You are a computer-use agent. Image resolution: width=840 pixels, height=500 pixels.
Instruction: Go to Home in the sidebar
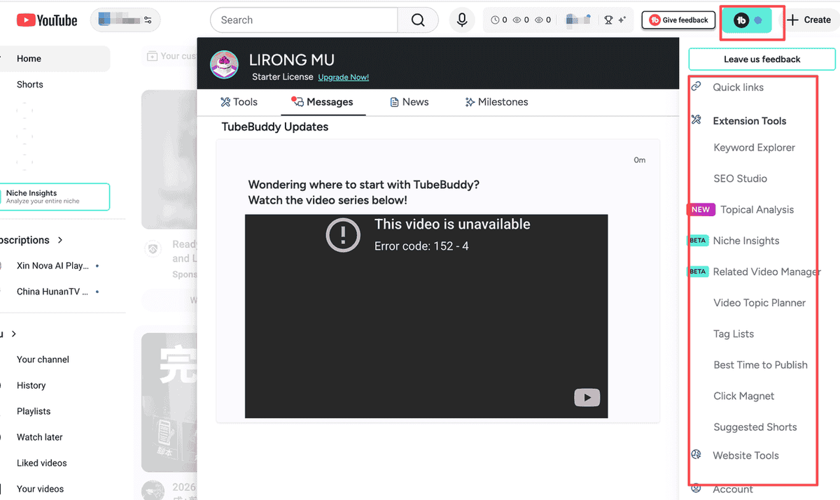pos(55,59)
